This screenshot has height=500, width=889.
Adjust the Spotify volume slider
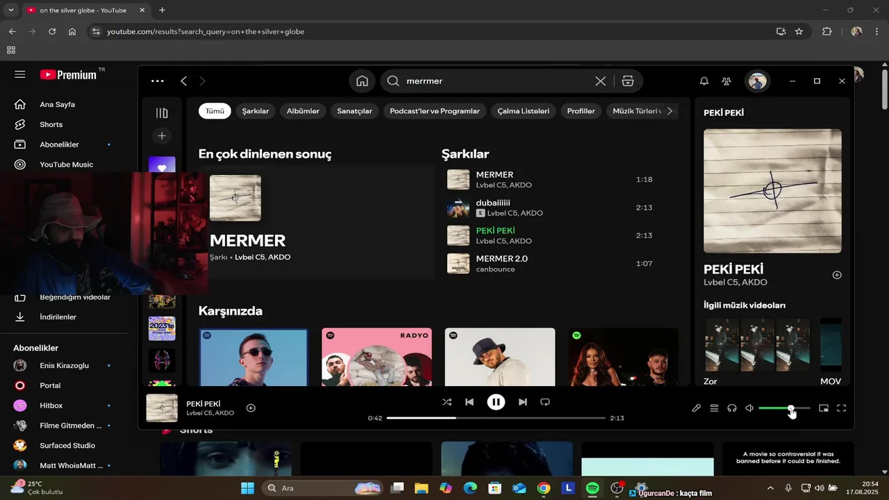click(784, 408)
